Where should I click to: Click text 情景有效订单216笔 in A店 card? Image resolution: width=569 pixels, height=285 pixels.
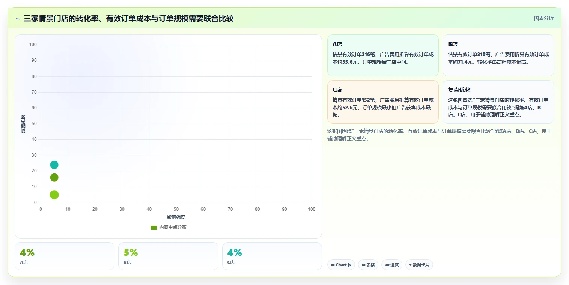pos(354,54)
